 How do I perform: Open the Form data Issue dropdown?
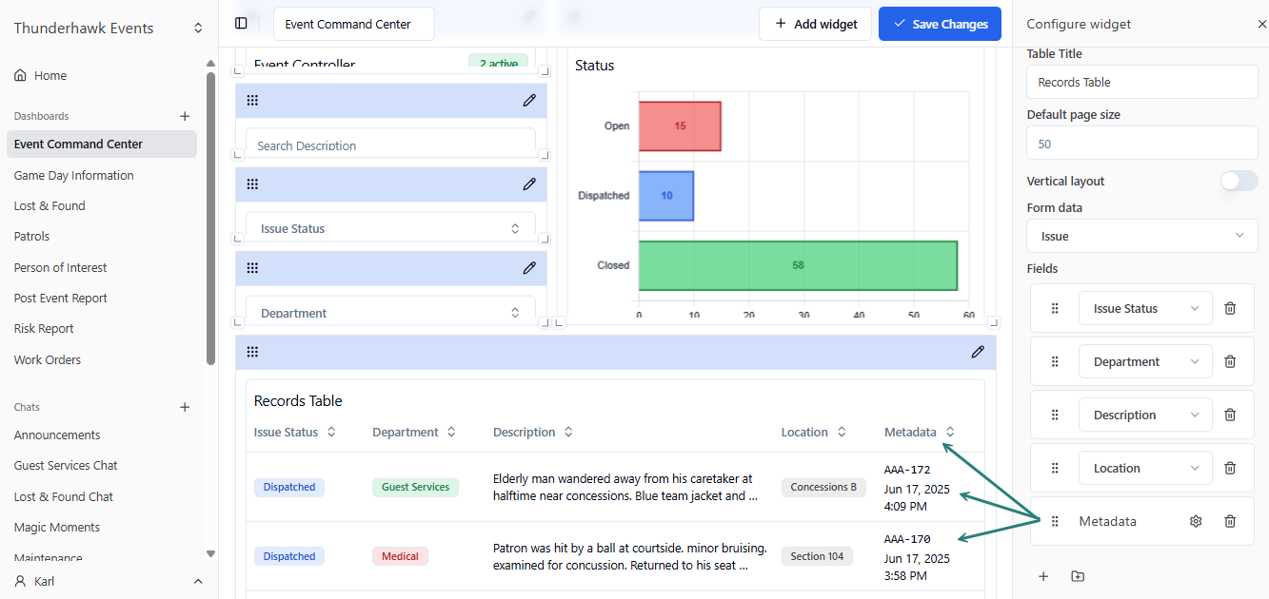click(x=1141, y=236)
